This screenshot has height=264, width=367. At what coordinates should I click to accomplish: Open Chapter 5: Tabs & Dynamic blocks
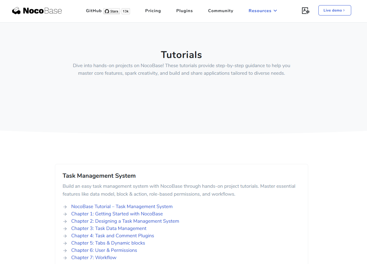(108, 243)
